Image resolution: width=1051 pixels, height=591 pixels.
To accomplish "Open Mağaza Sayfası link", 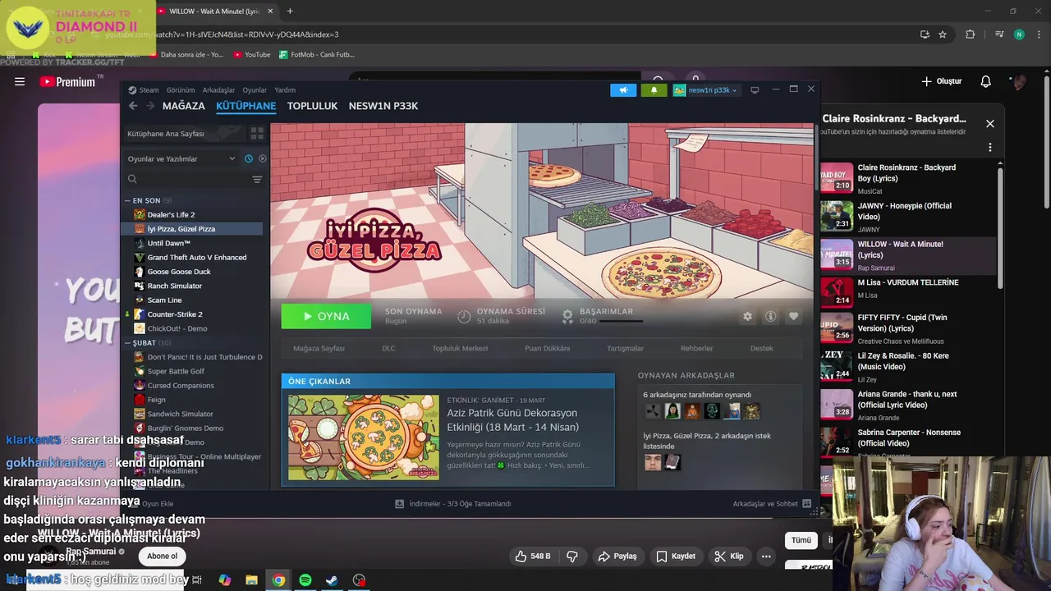I will tap(319, 348).
